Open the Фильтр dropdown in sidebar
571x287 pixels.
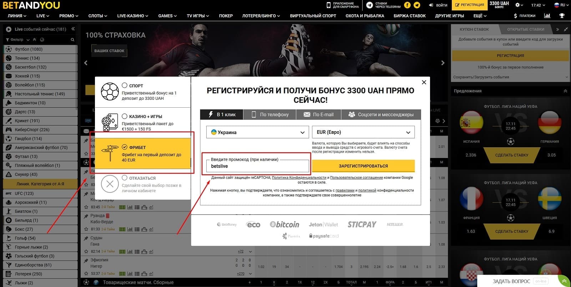tap(17, 40)
